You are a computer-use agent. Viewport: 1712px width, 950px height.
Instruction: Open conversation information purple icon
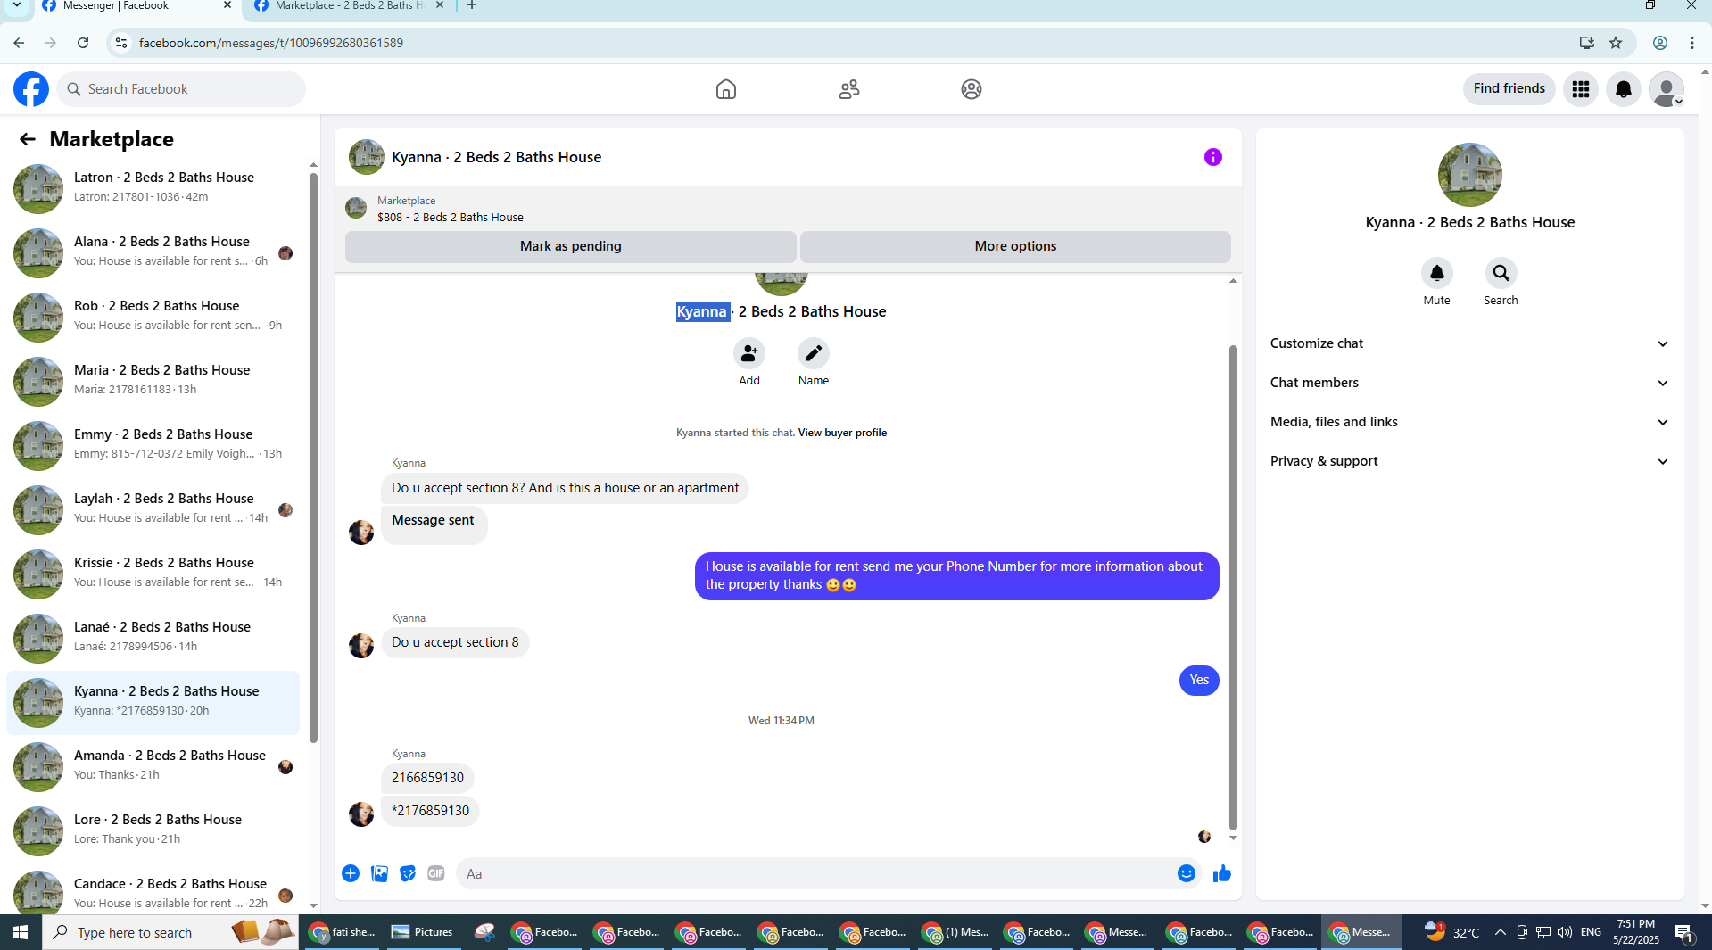point(1213,157)
